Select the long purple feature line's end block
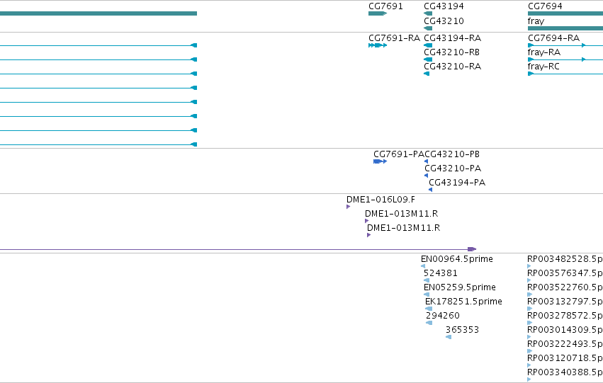The height and width of the screenshot is (383, 603). (472, 249)
